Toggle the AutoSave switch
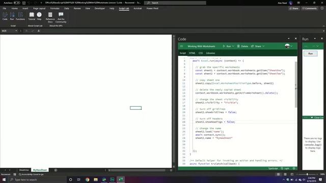The height and width of the screenshot is (183, 326). pos(17,3)
